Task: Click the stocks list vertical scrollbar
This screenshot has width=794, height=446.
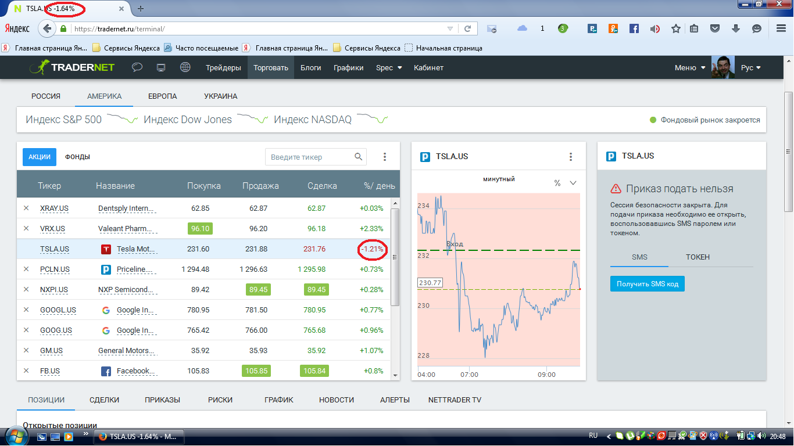Action: 395,257
